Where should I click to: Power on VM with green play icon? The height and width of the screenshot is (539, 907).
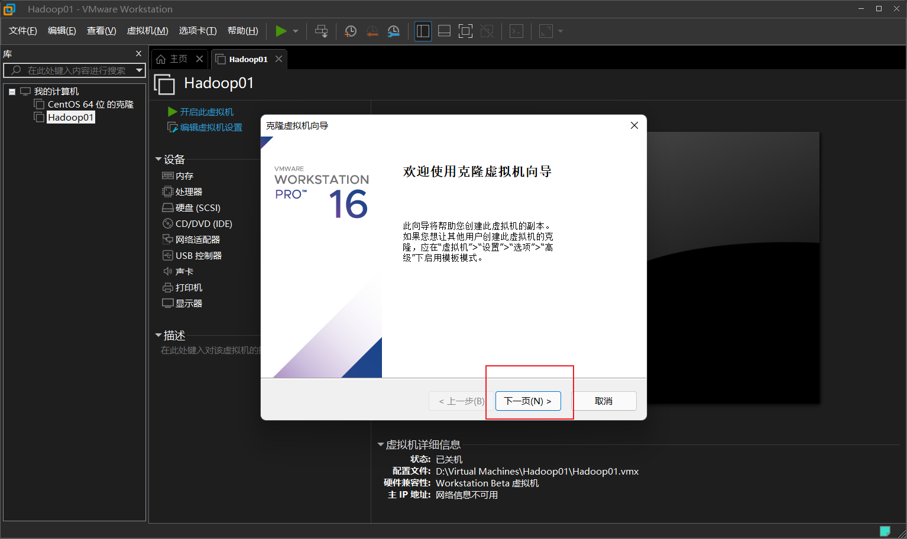click(281, 31)
